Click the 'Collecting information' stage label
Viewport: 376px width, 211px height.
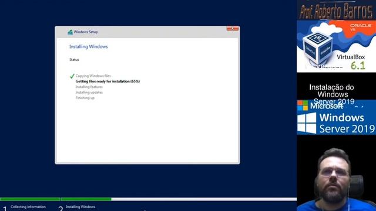28,207
